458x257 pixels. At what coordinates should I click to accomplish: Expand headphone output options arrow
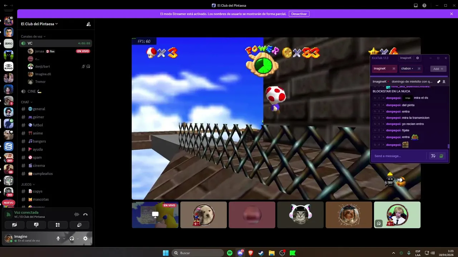pyautogui.click(x=78, y=238)
